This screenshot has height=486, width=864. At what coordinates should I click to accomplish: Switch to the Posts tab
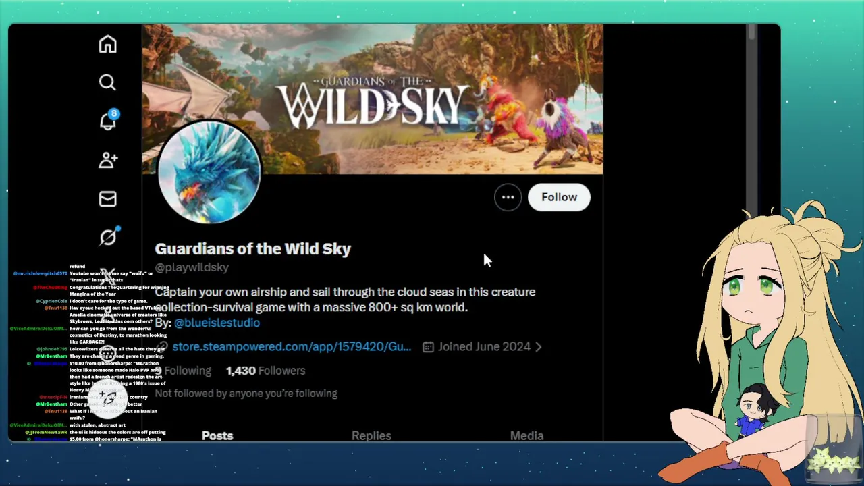pyautogui.click(x=217, y=435)
